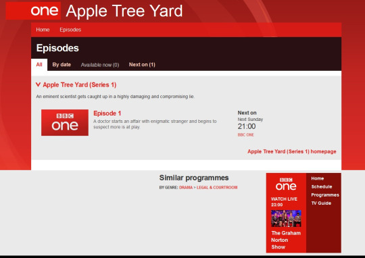365x258 pixels.
Task: Open the Available now (0) tab
Action: (x=100, y=65)
